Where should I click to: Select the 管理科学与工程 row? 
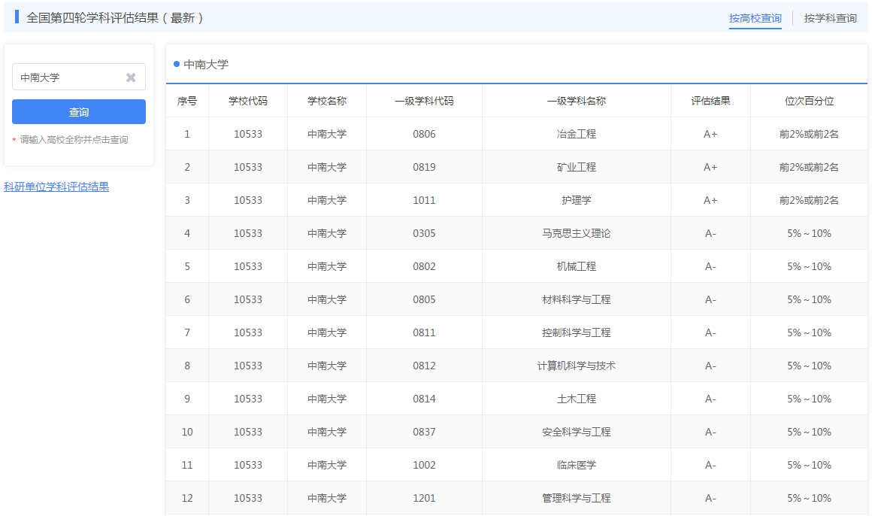click(576, 497)
